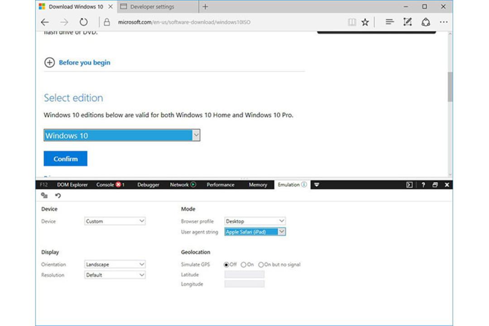The image size is (489, 326).
Task: Click the Emulation info indicator icon
Action: (304, 184)
